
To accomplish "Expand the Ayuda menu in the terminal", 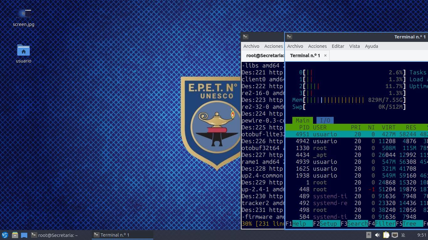I will 371,46.
